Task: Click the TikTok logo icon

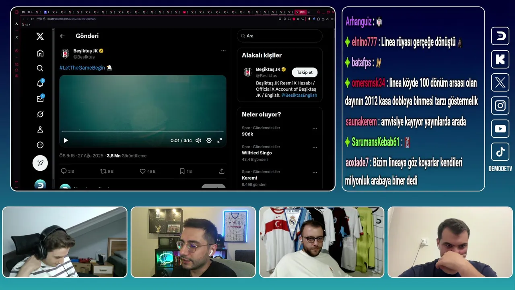Action: (x=500, y=152)
